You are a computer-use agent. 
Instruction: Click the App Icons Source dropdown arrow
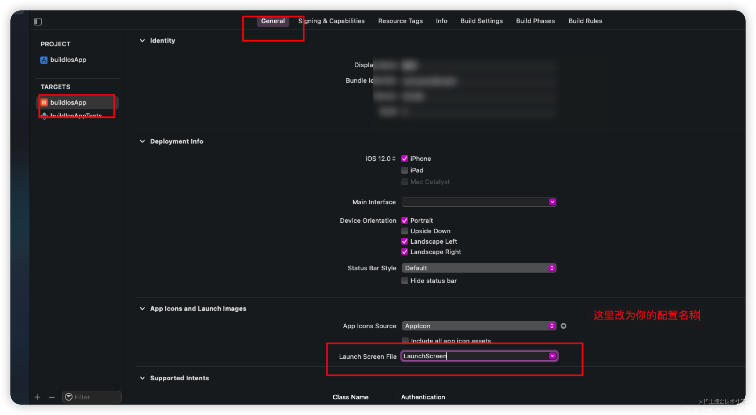[552, 326]
